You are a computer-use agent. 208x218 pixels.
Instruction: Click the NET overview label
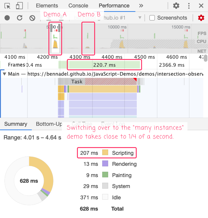[x=202, y=51]
